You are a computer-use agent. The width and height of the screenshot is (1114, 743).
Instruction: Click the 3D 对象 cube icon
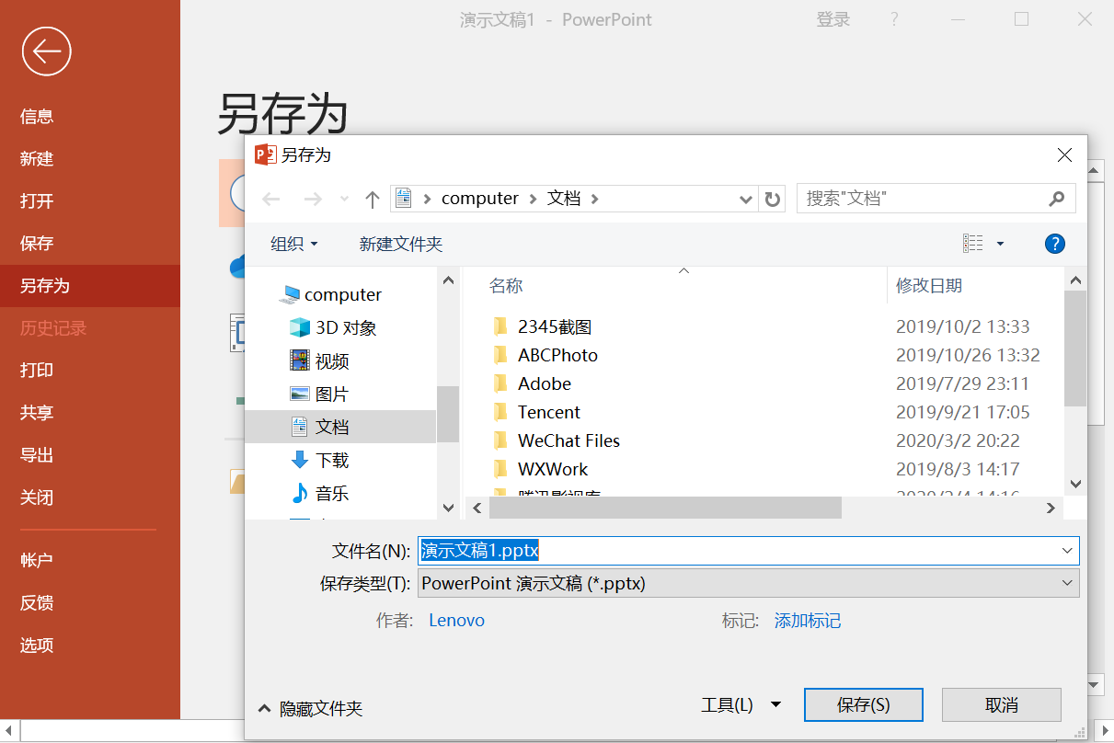pyautogui.click(x=299, y=327)
